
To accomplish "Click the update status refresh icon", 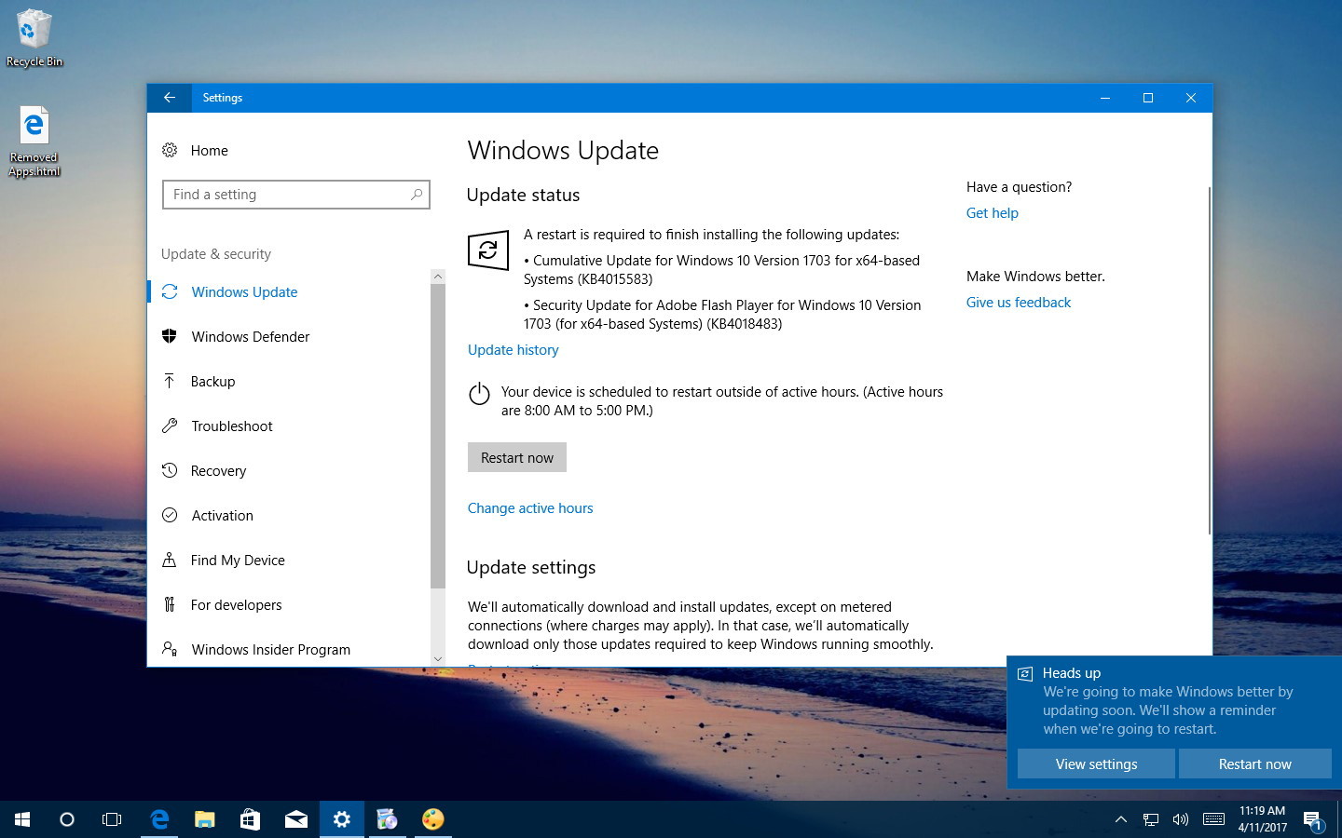I will (488, 250).
